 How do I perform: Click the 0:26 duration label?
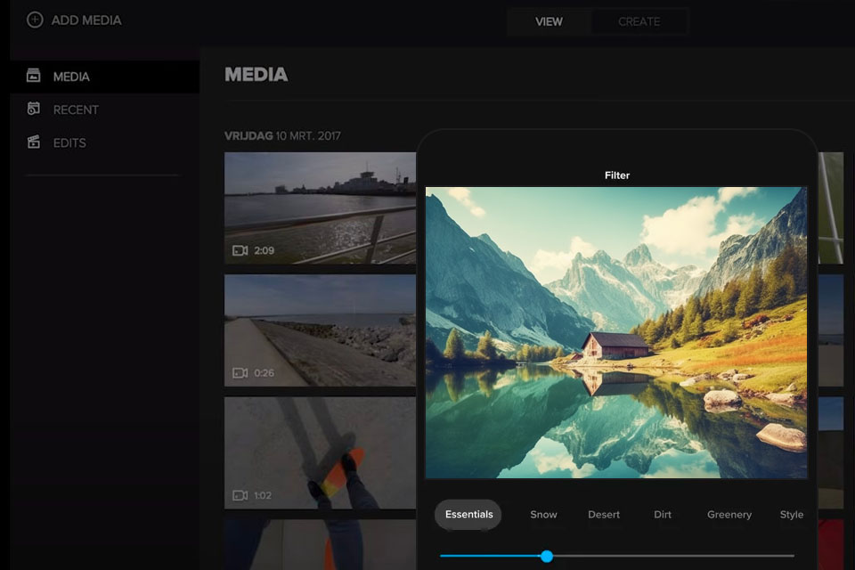[264, 373]
